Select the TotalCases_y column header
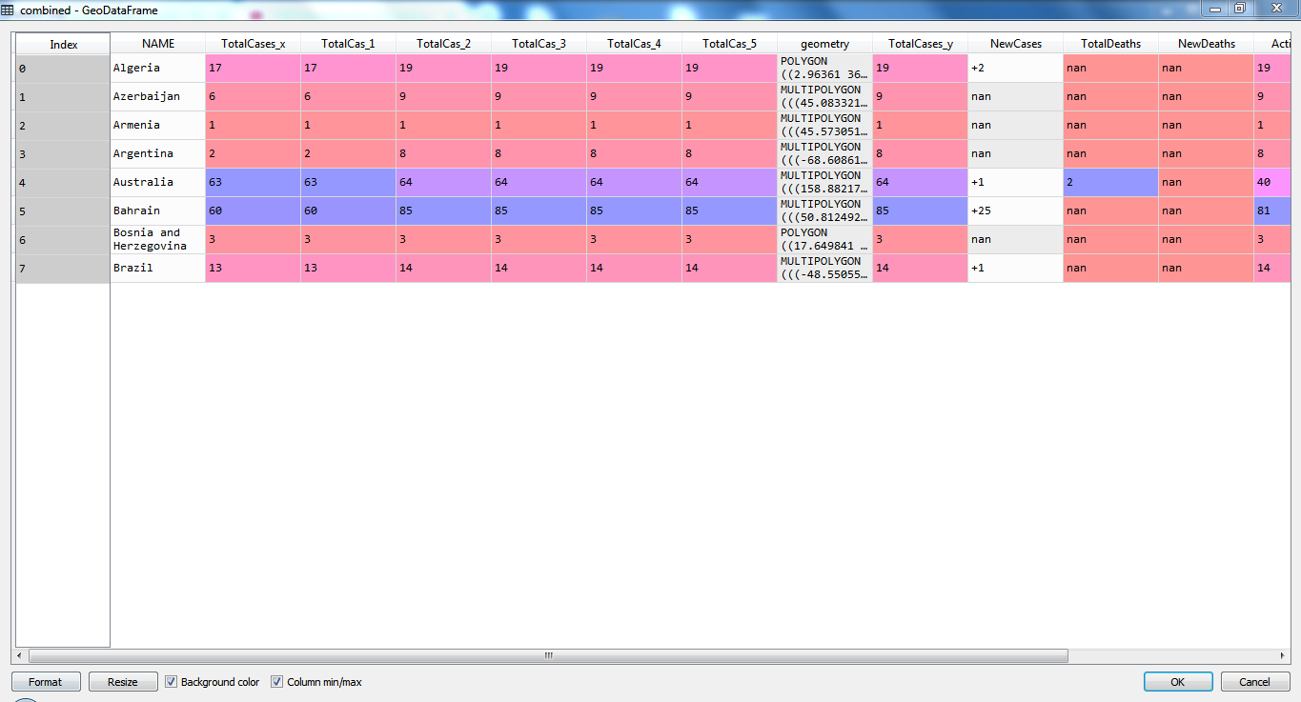 (x=921, y=44)
